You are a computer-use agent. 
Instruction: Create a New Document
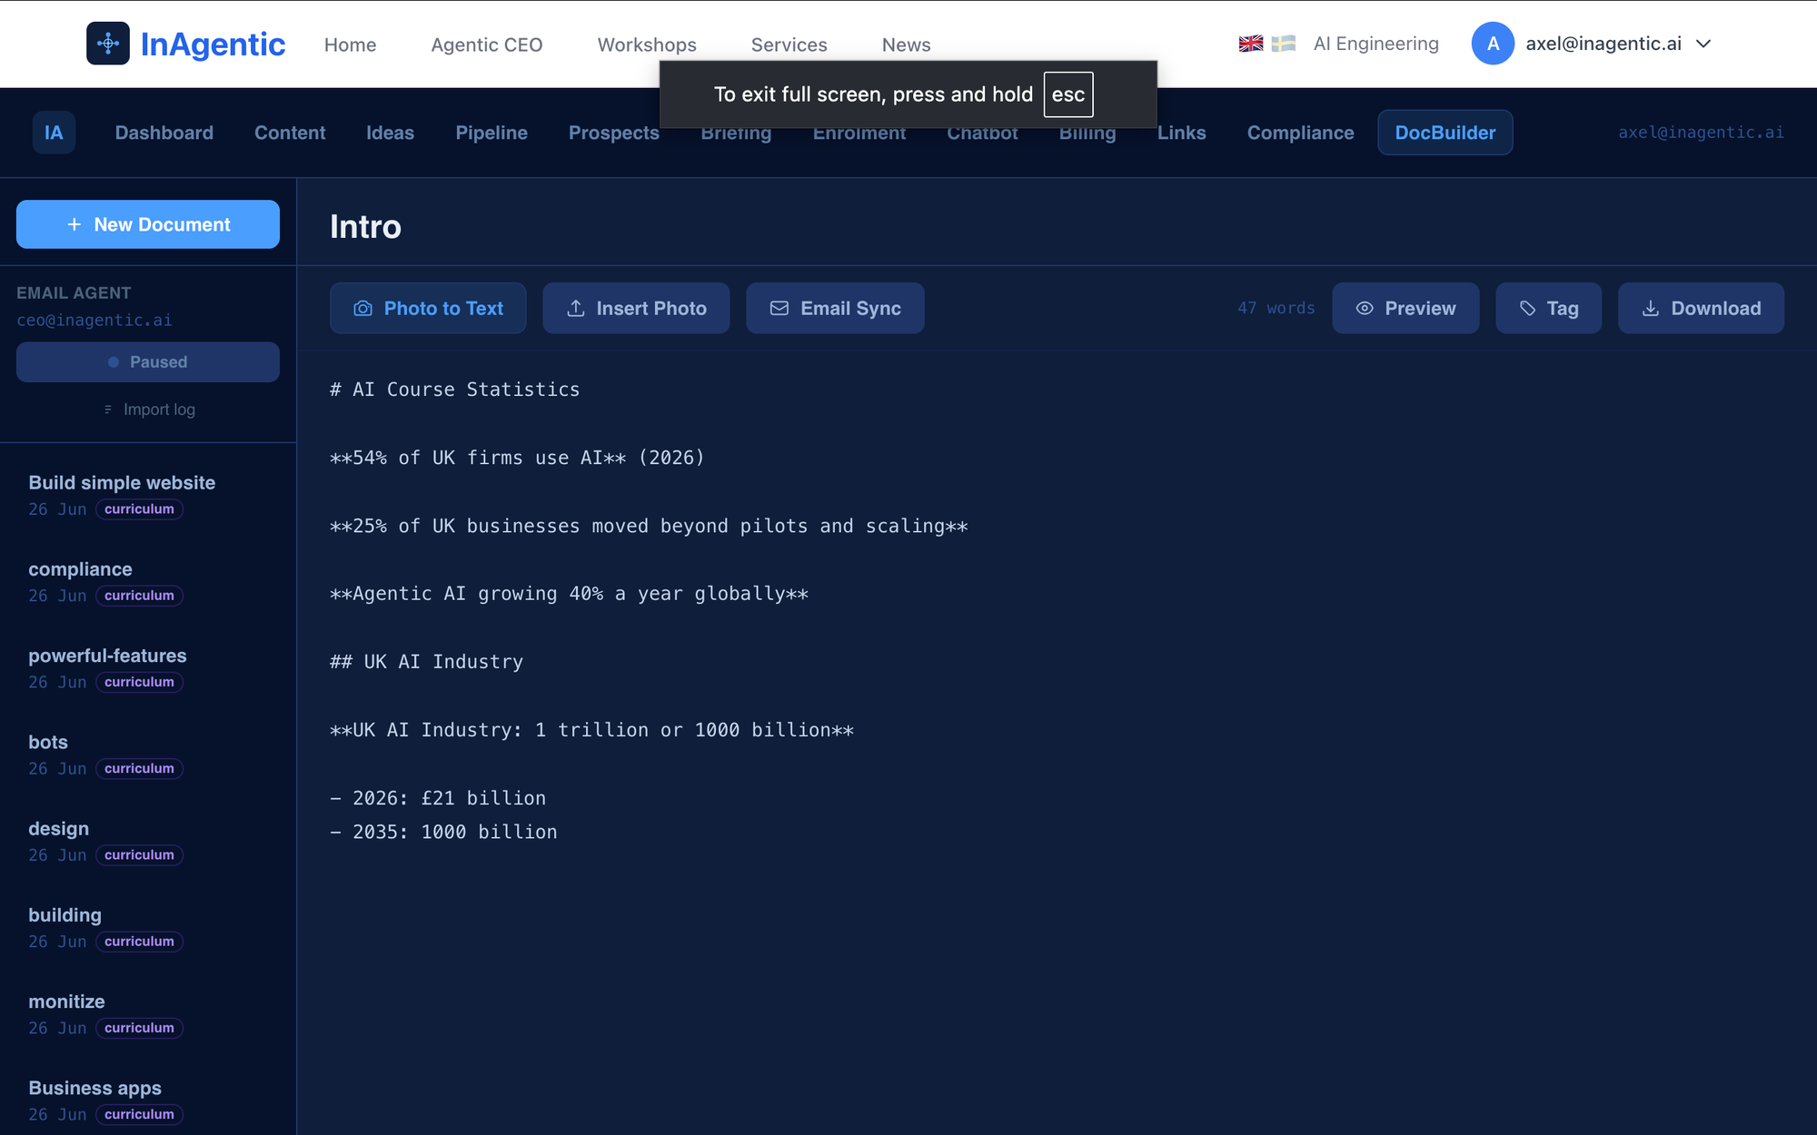148,224
